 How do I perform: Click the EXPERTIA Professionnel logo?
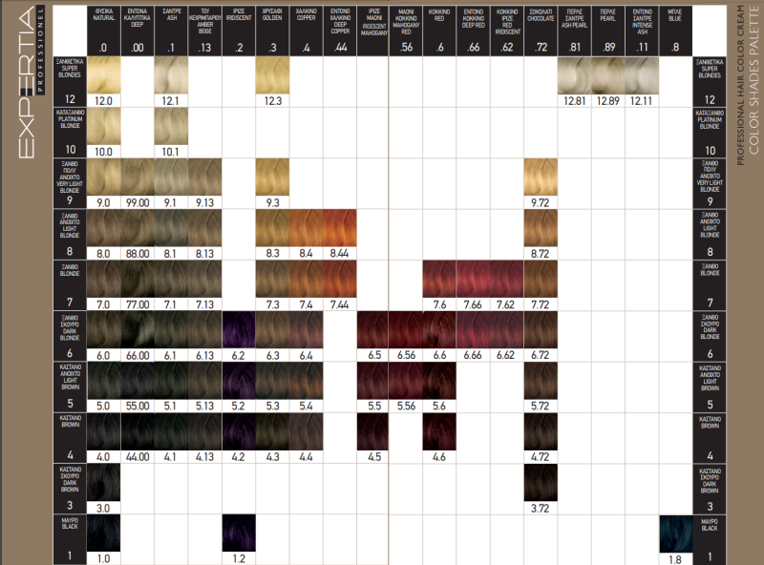click(31, 82)
